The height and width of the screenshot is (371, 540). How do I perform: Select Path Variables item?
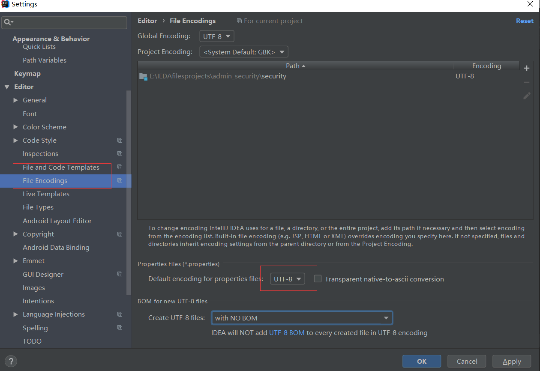(x=45, y=60)
